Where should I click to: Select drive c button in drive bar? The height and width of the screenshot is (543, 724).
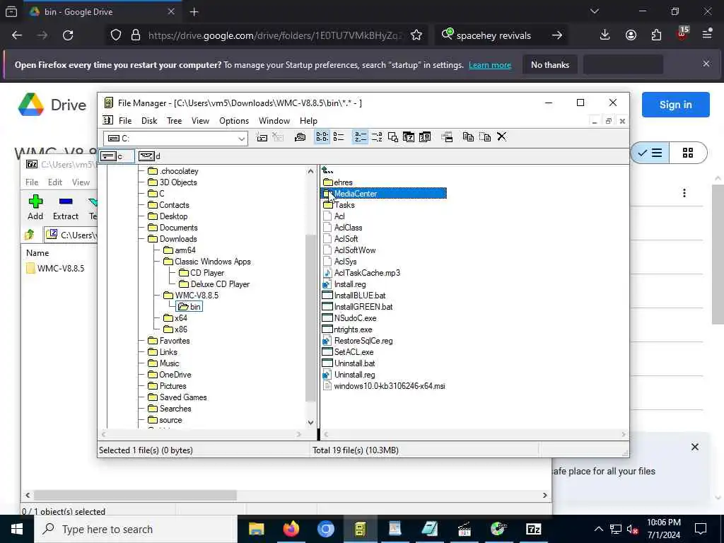[117, 156]
